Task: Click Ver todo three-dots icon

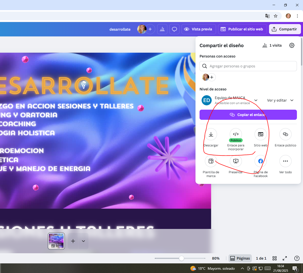Action: pyautogui.click(x=285, y=161)
